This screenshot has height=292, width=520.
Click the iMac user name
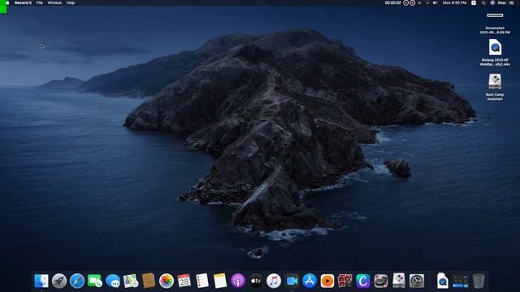point(502,2)
